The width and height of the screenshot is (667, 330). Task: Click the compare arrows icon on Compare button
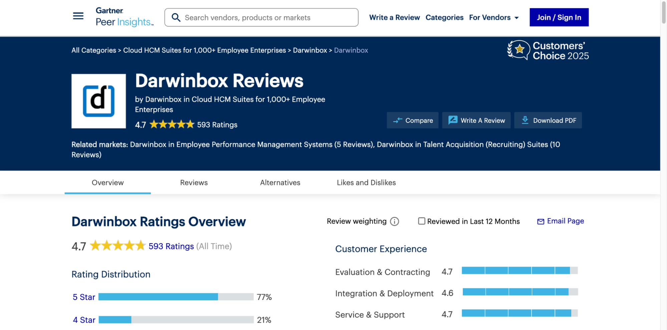point(398,120)
